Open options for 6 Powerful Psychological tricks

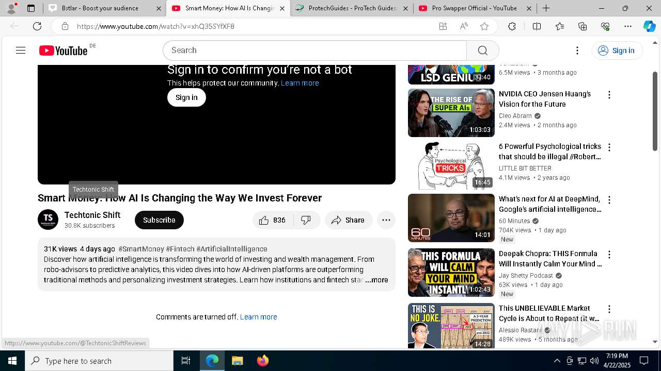tap(609, 147)
